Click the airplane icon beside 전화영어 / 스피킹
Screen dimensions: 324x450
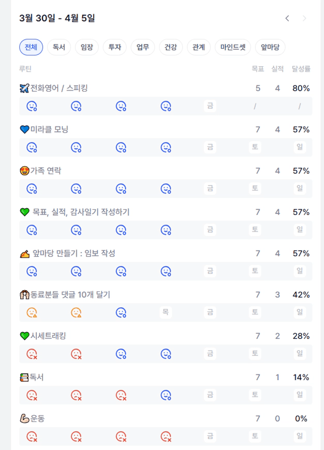tap(24, 88)
